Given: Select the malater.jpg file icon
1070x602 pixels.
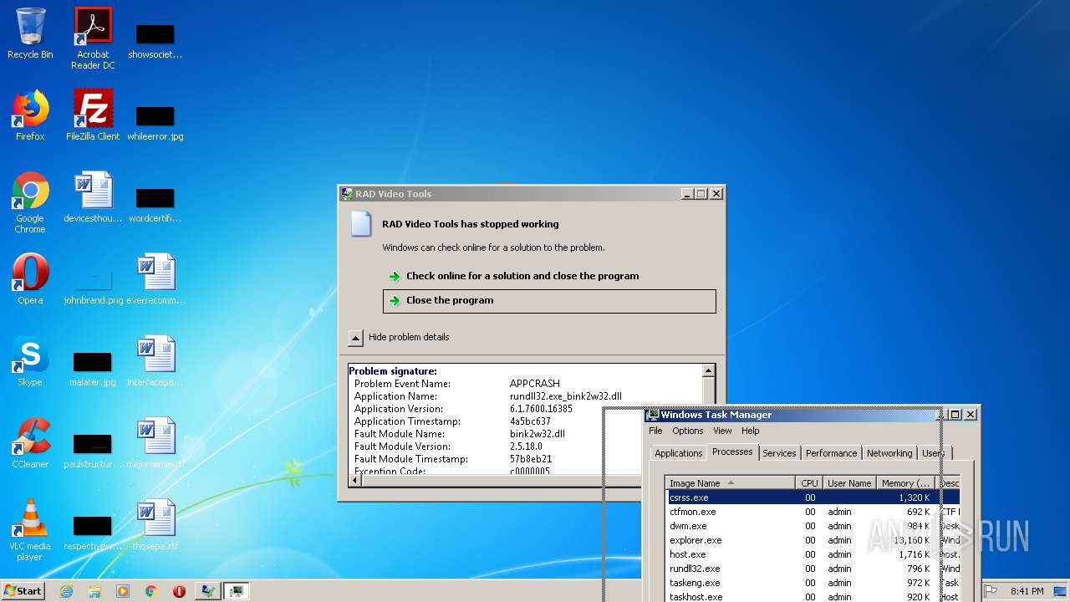Looking at the screenshot, I should pyautogui.click(x=93, y=368).
